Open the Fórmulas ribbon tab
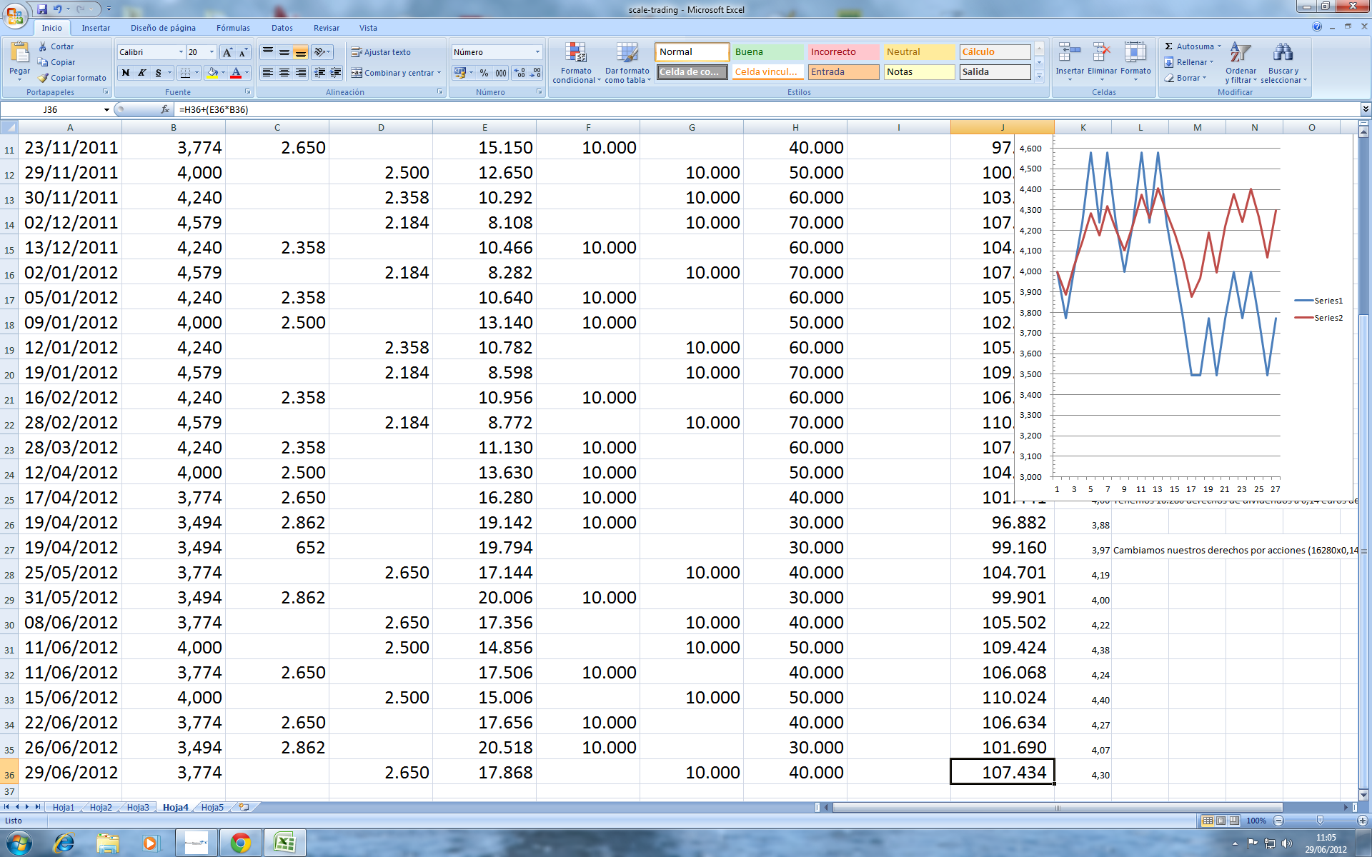The height and width of the screenshot is (857, 1372). coord(233,28)
